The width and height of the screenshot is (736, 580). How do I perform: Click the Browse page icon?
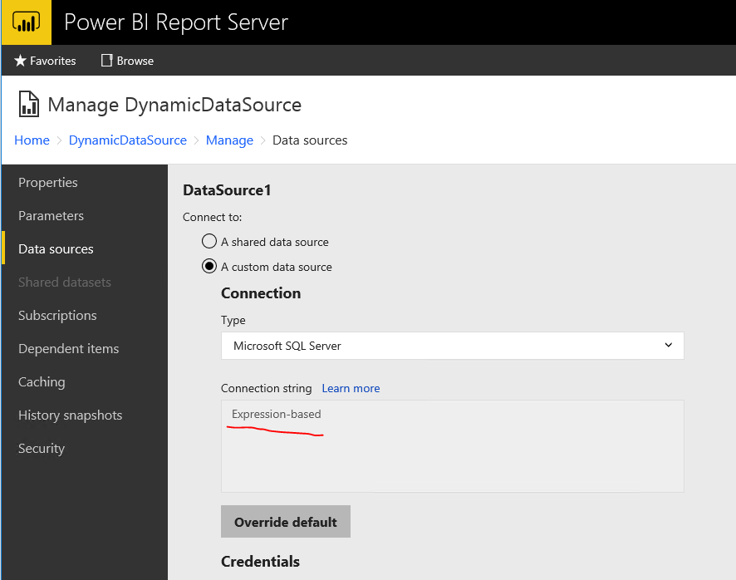pos(107,61)
